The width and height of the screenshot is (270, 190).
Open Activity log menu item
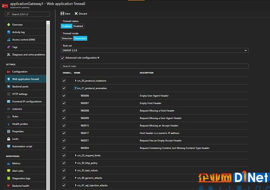[26, 32]
